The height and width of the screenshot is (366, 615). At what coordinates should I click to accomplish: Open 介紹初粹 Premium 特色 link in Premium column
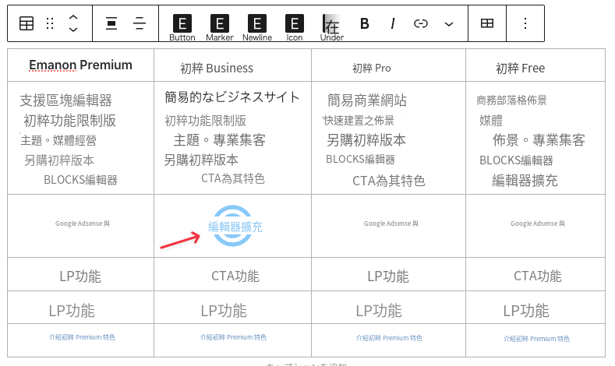82,337
